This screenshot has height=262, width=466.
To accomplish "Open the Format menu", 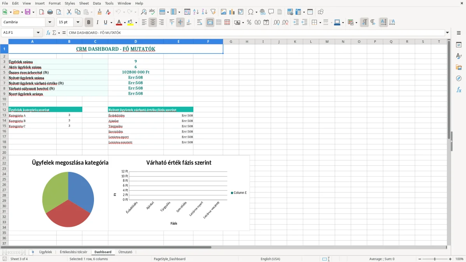I will [x=54, y=3].
